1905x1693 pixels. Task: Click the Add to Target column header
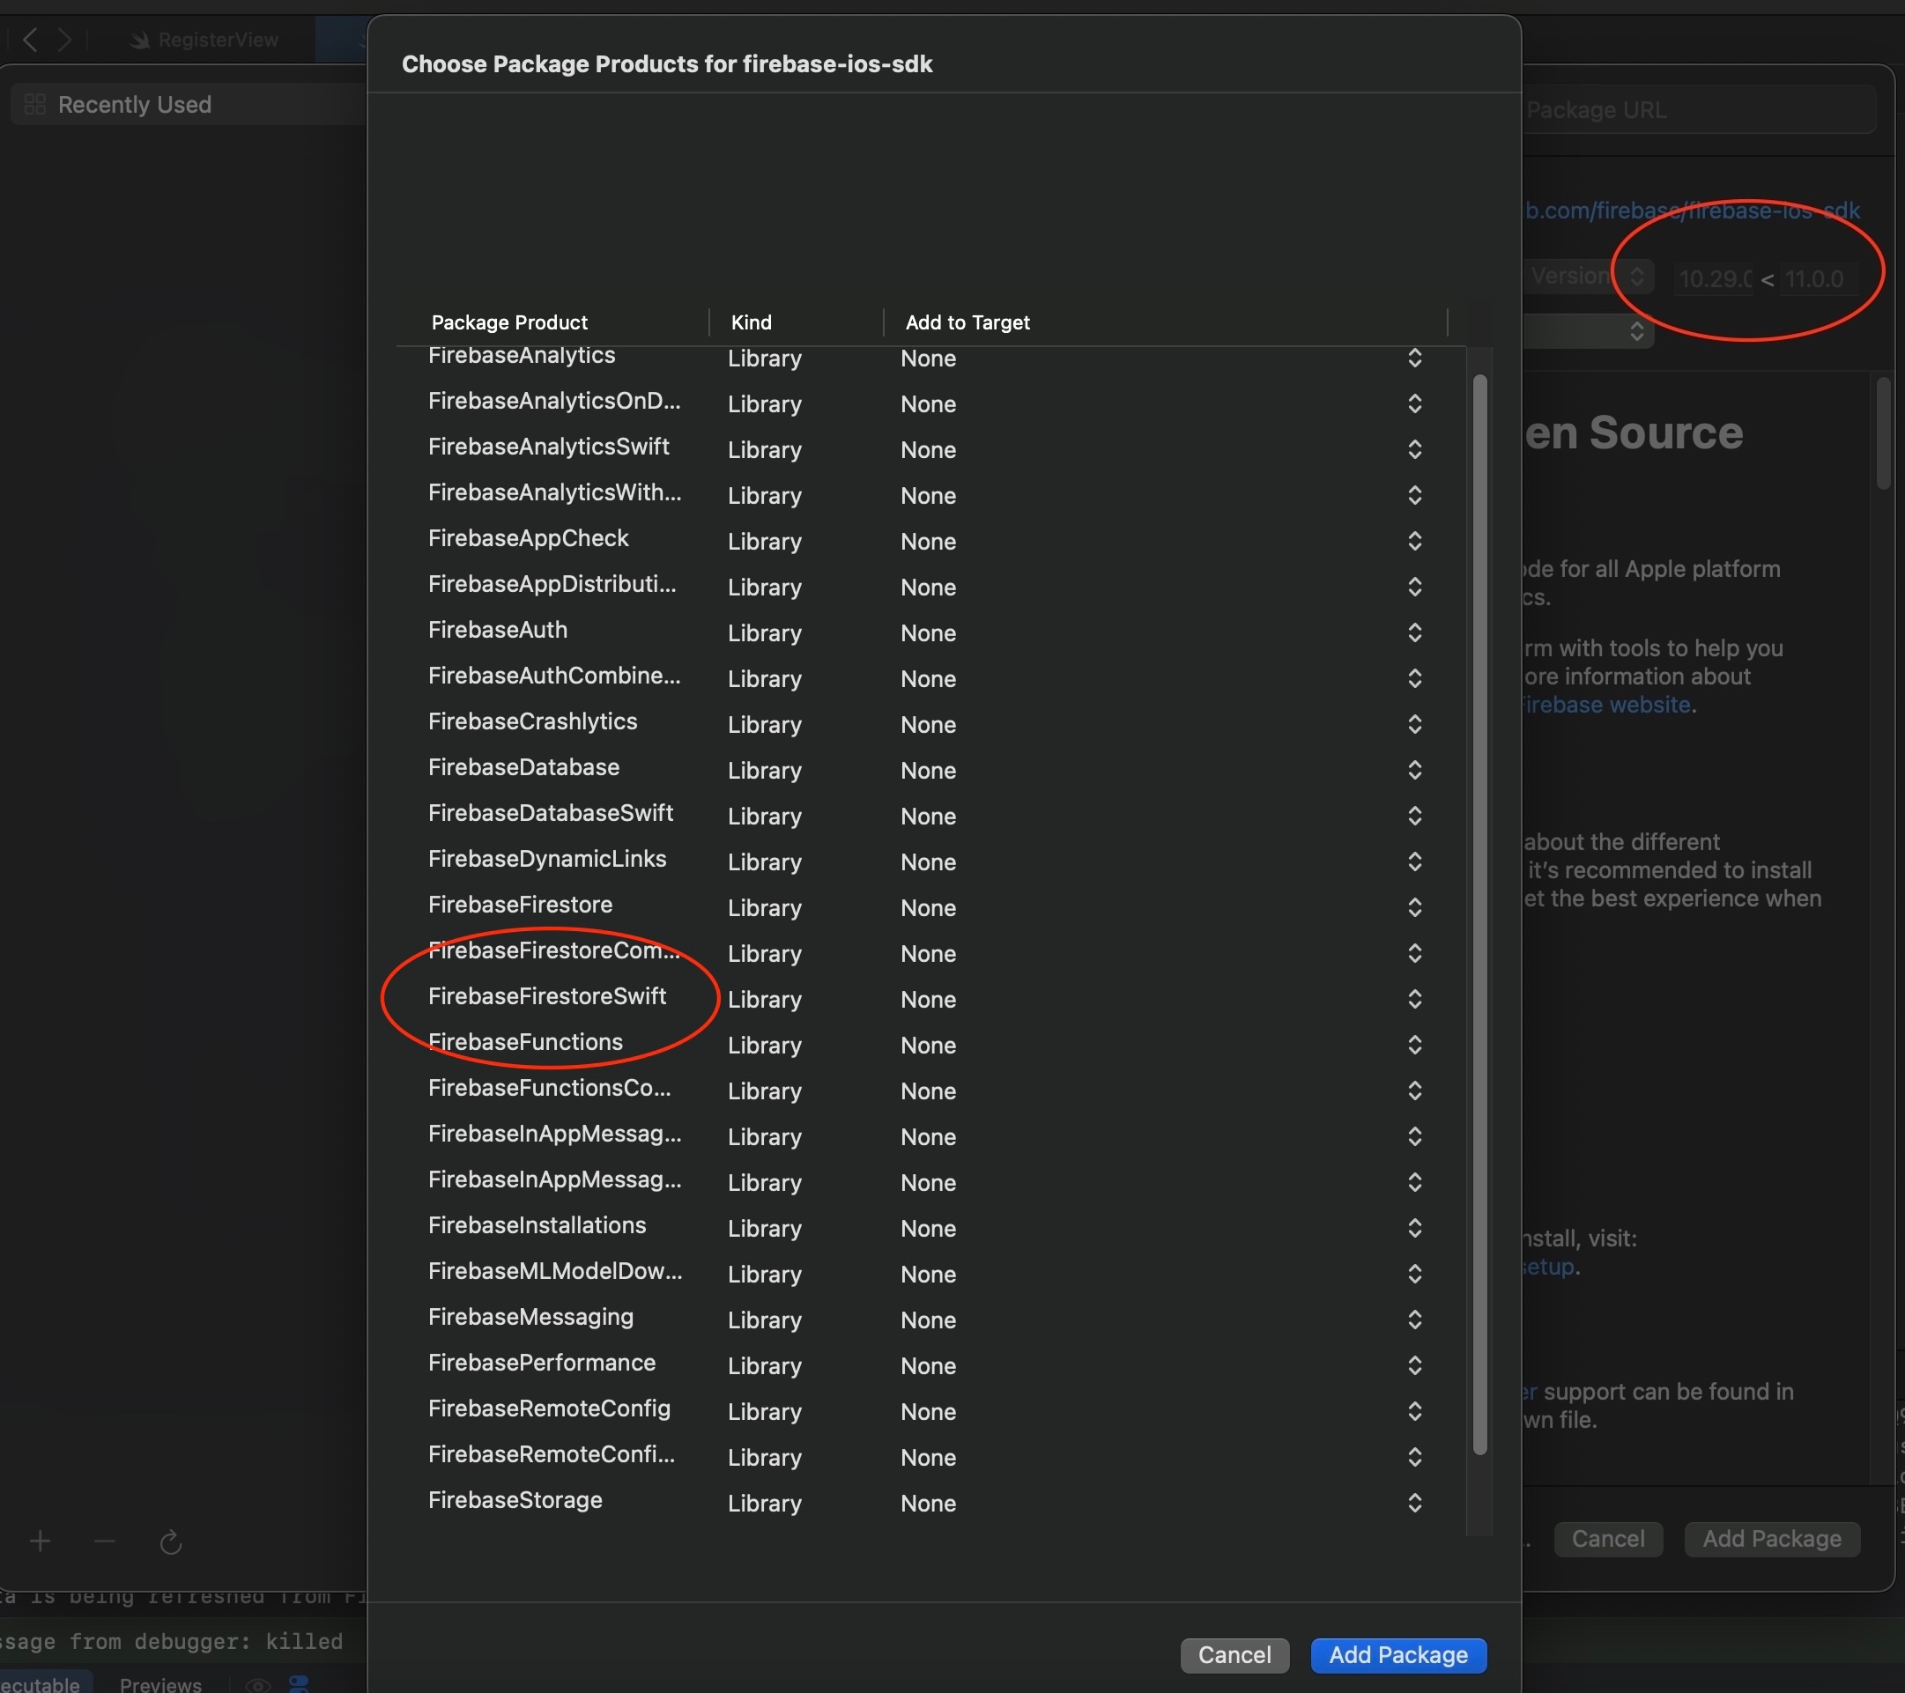(967, 322)
